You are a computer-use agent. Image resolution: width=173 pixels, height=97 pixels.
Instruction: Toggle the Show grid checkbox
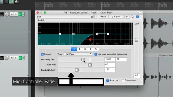tap(108, 81)
